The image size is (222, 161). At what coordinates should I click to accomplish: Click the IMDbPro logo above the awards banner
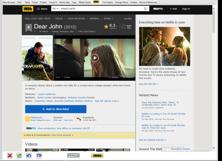(31, 128)
